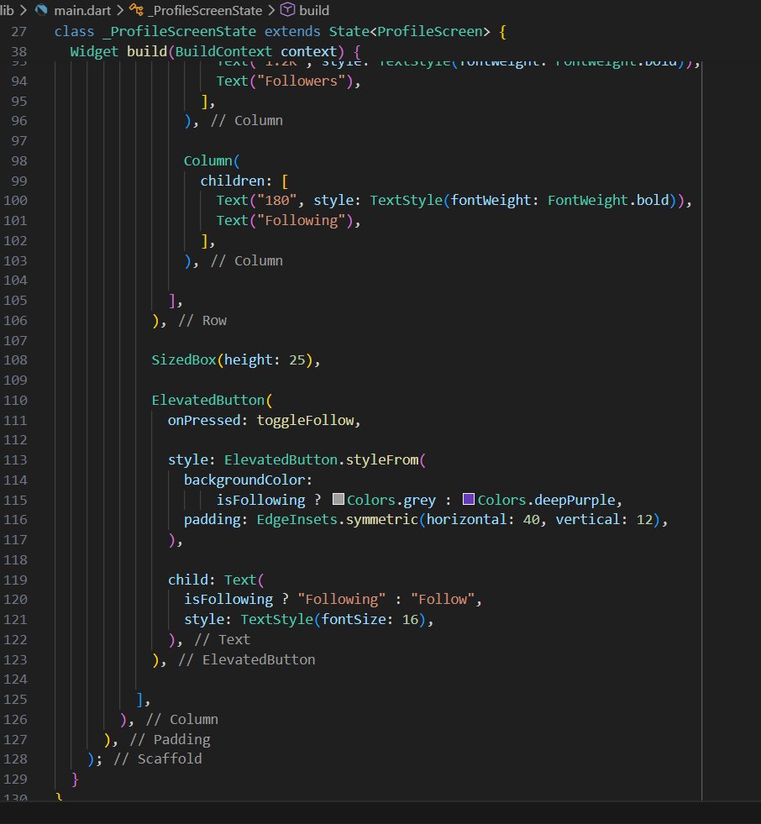
Task: Click children: on line 99
Action: coord(236,181)
